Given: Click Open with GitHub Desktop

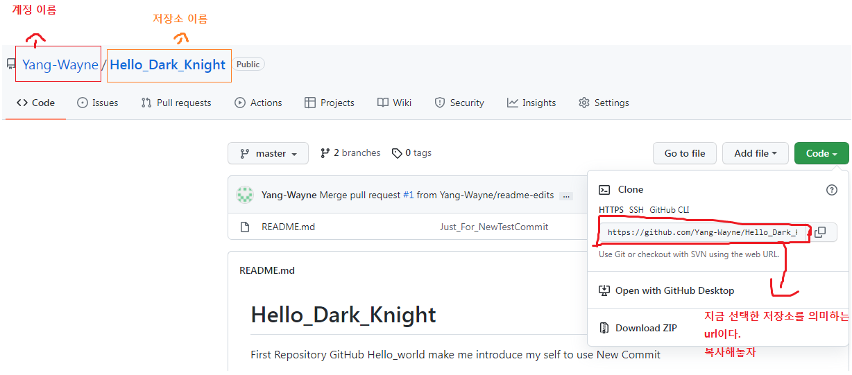Looking at the screenshot, I should pyautogui.click(x=674, y=290).
